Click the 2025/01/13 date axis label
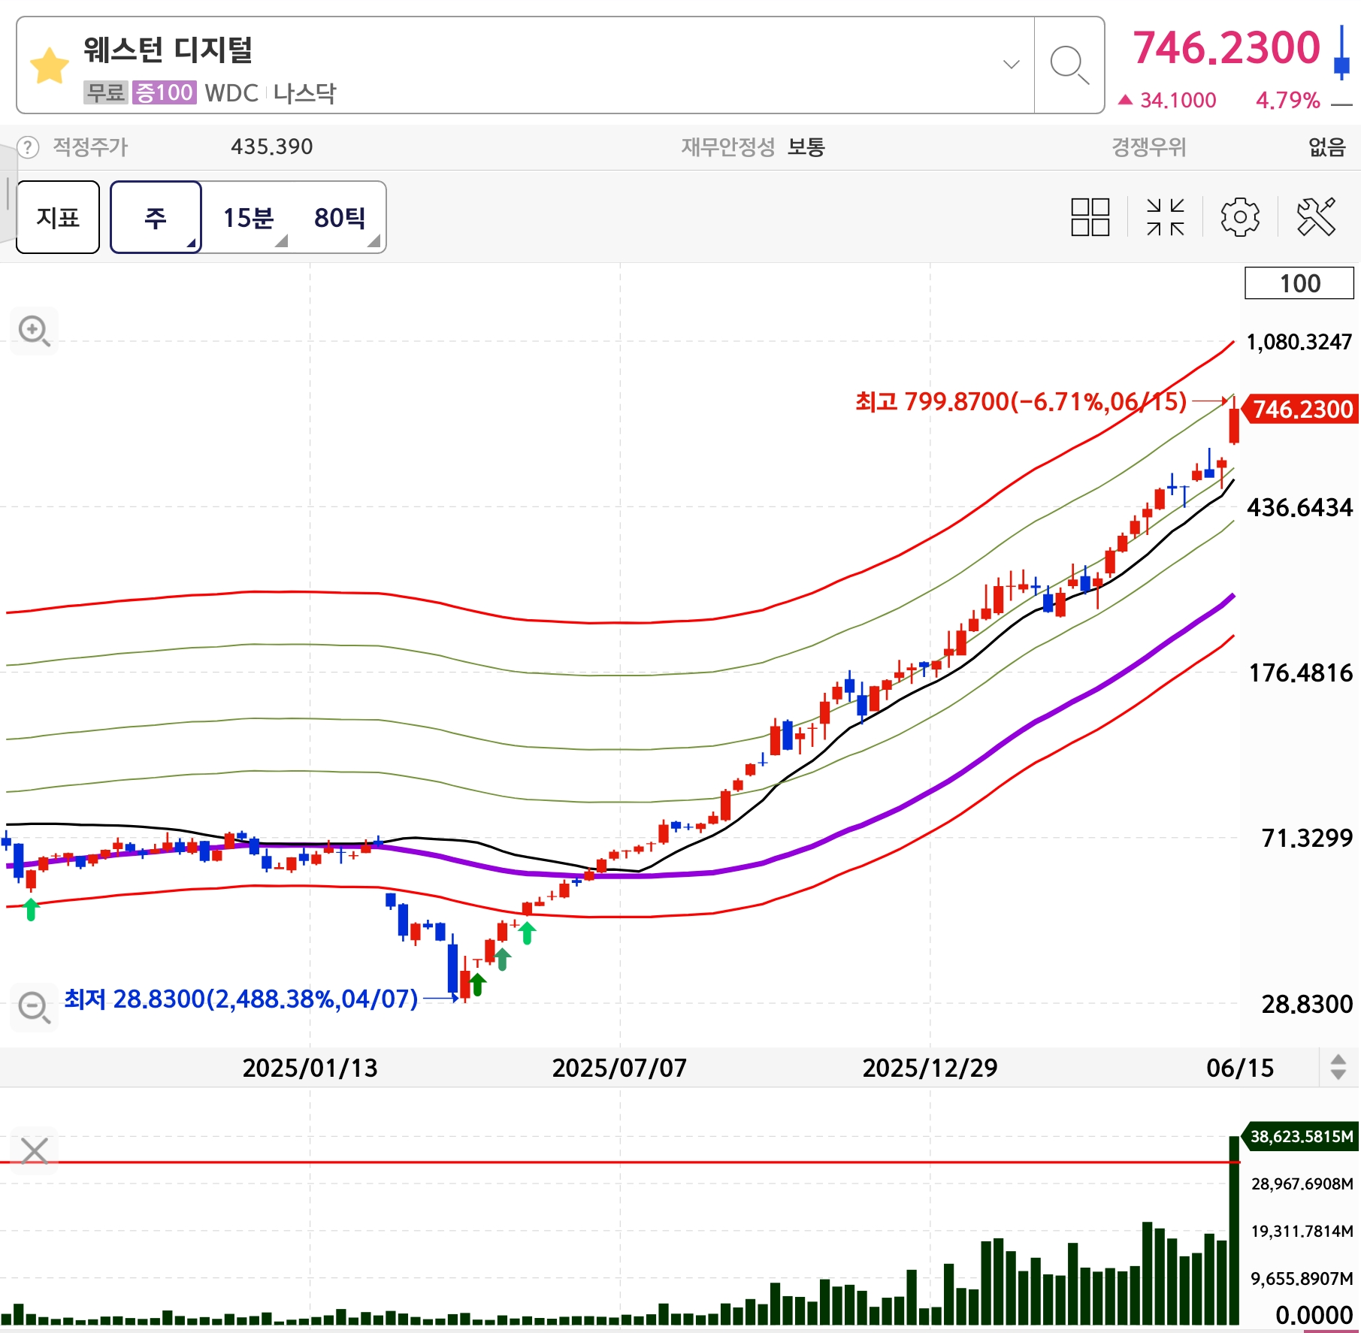The width and height of the screenshot is (1361, 1333). tap(310, 1068)
